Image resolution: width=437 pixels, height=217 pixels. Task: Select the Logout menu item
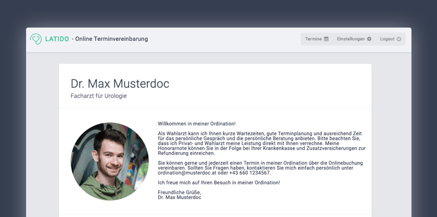390,39
